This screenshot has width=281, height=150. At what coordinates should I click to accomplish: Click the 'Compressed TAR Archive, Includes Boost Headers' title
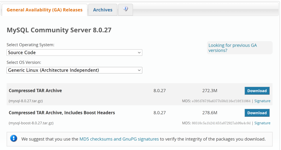click(62, 113)
